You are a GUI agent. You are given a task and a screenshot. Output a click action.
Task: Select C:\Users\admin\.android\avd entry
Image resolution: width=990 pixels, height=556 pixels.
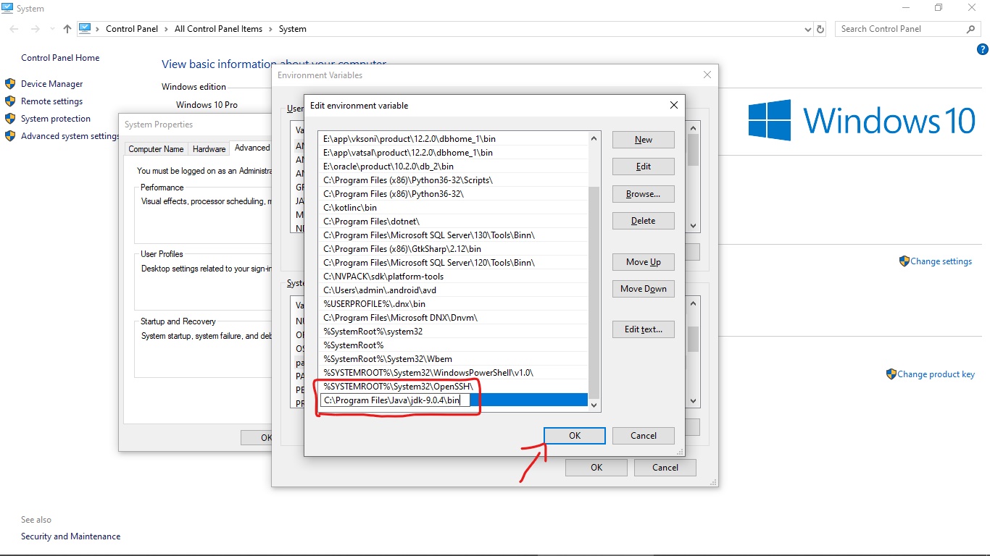453,290
